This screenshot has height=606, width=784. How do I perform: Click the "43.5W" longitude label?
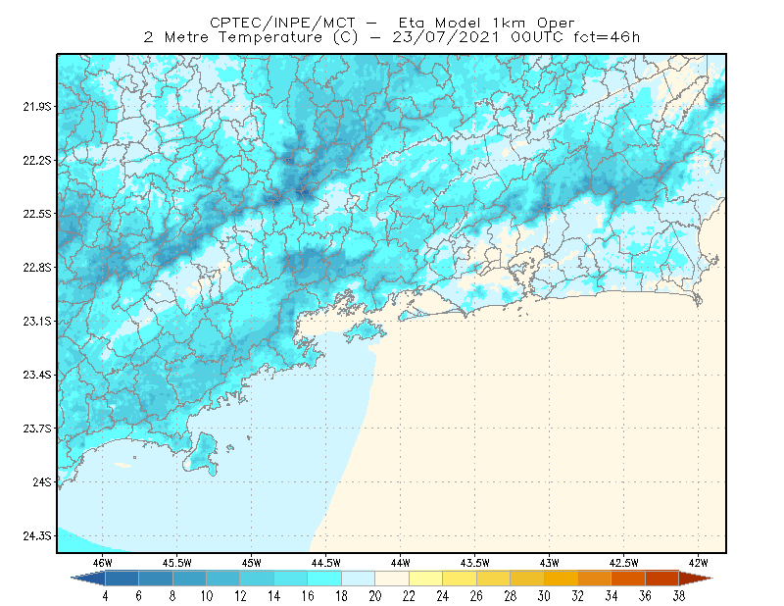click(475, 563)
